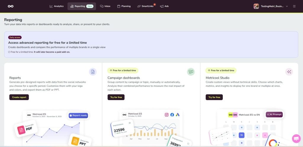Click the Inbox chat bubbles icon
This screenshot has height=147, width=303.
tap(102, 6)
